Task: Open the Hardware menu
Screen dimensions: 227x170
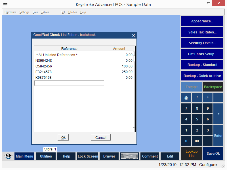Action: click(10, 12)
